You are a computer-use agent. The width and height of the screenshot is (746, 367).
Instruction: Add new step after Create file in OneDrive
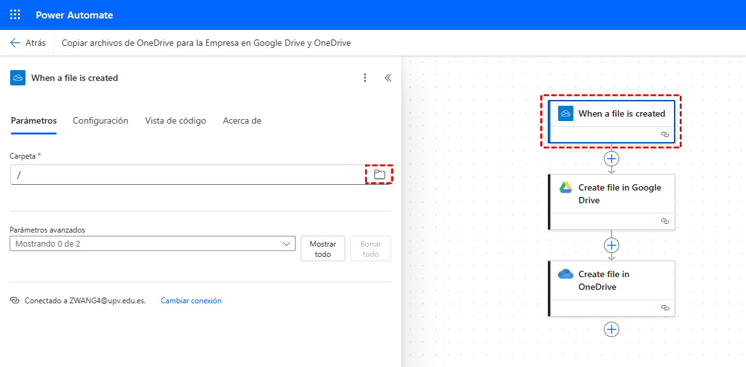tap(612, 329)
